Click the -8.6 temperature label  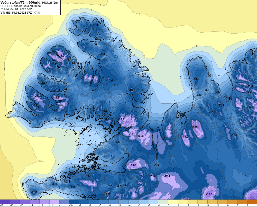pos(74,63)
